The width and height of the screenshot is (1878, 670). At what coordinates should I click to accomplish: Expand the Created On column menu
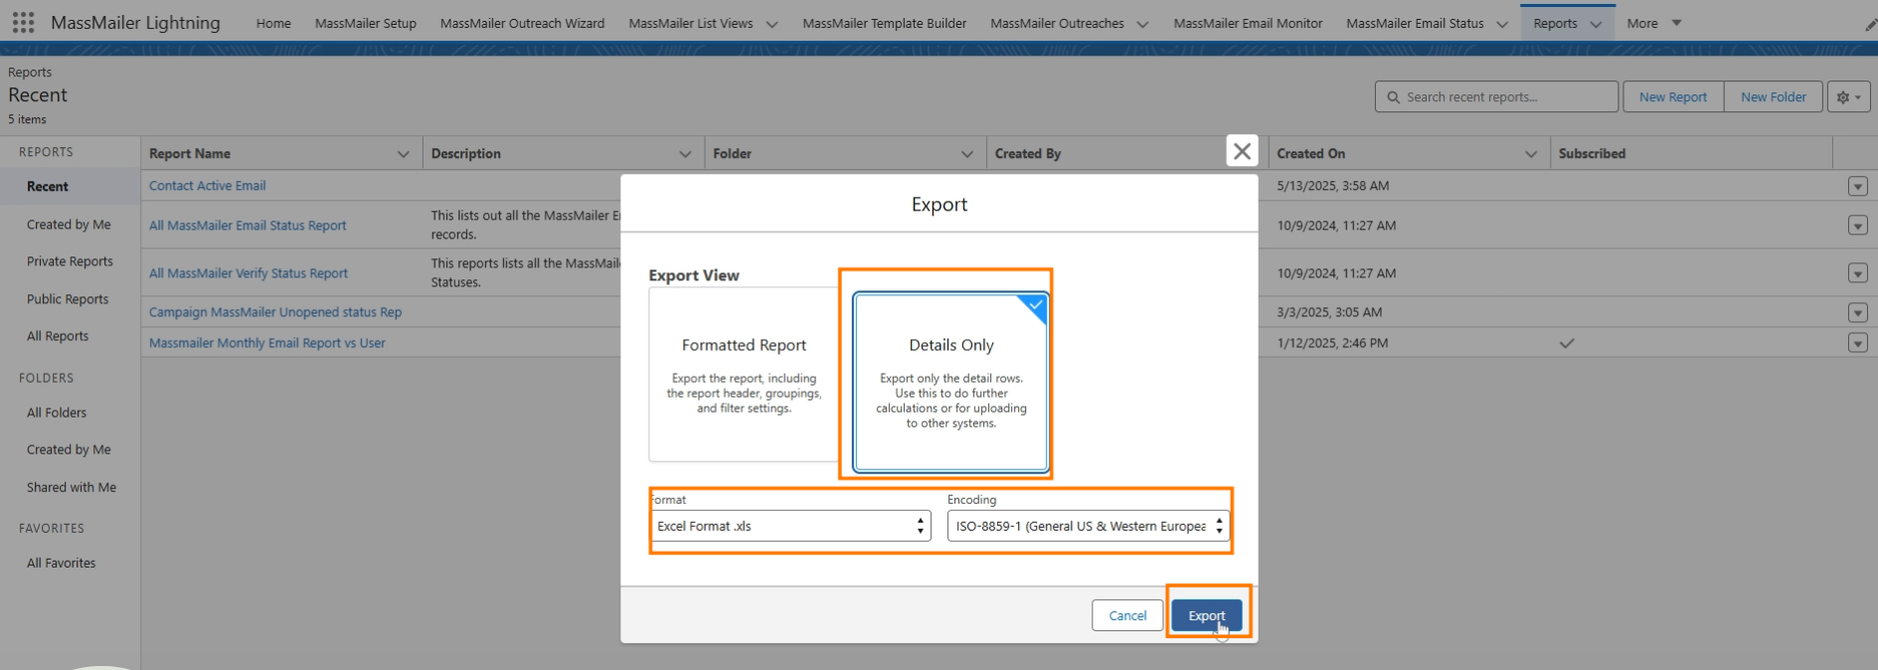pyautogui.click(x=1531, y=154)
